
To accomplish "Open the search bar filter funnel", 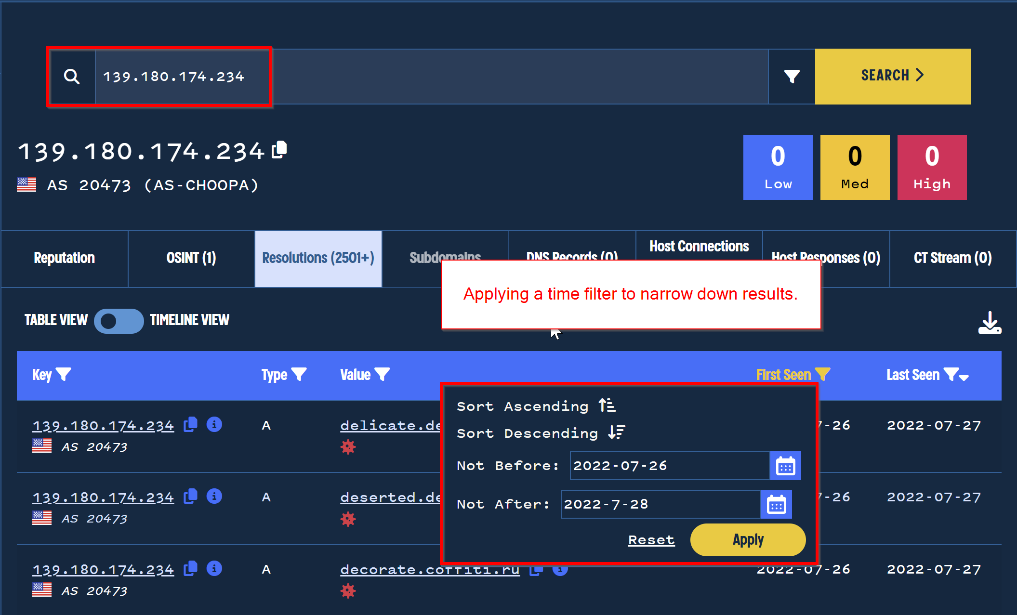I will (x=792, y=77).
